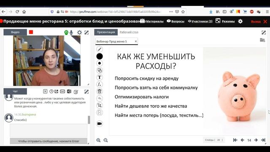Open the browser downloads arrow
270x152 pixels.
click(211, 12)
